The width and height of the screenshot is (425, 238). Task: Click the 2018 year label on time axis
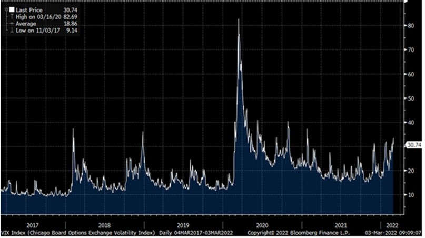[x=104, y=223]
